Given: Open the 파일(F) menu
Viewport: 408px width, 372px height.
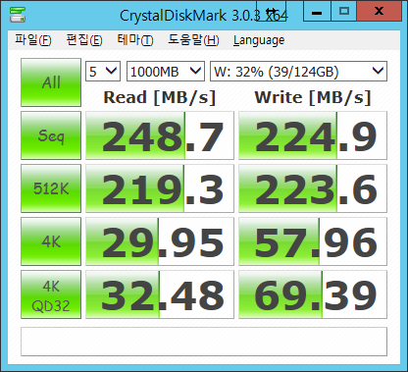Looking at the screenshot, I should click(33, 40).
